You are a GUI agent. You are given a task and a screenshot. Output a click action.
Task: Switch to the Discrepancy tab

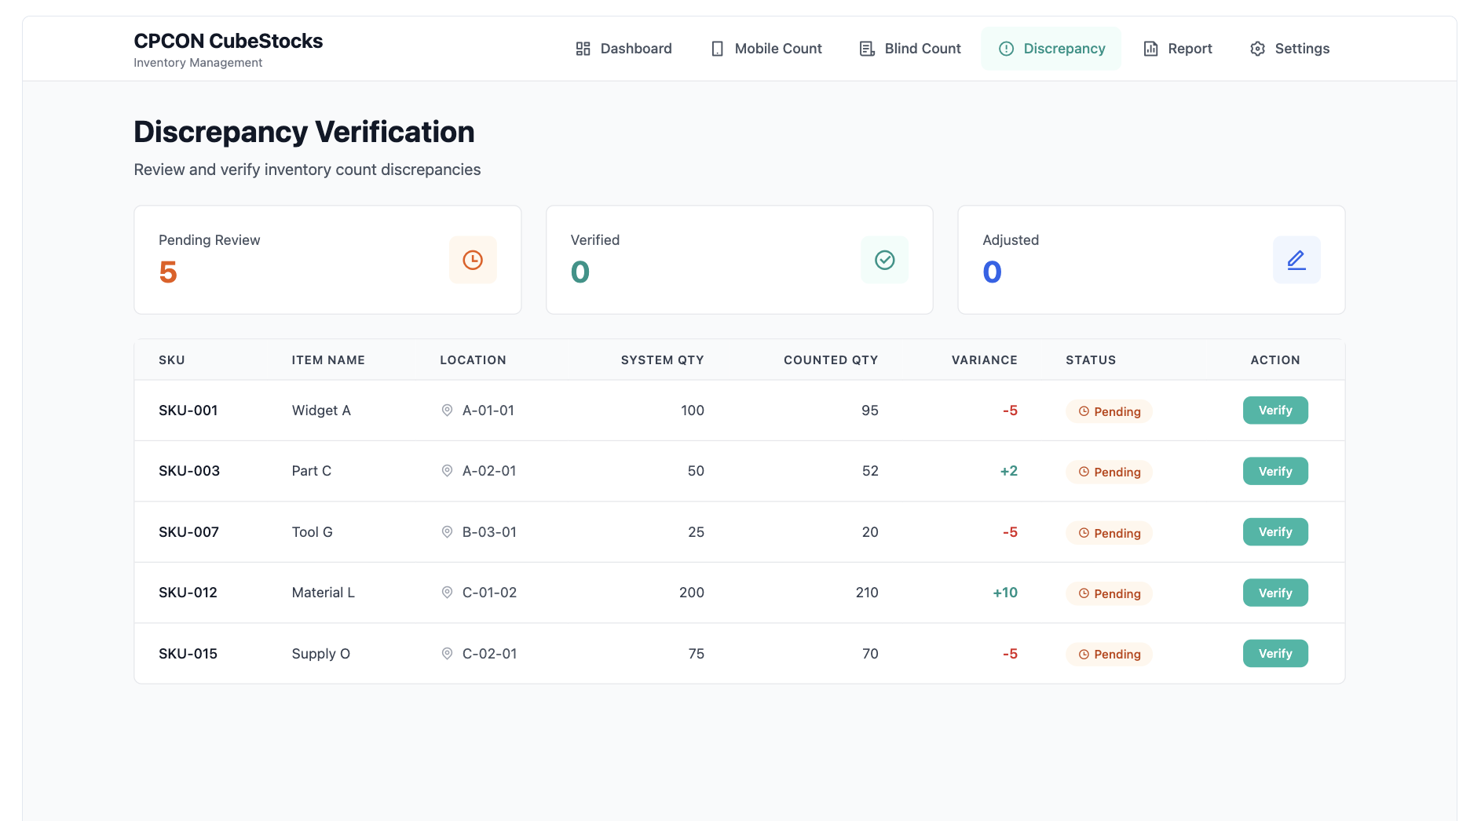(1051, 48)
